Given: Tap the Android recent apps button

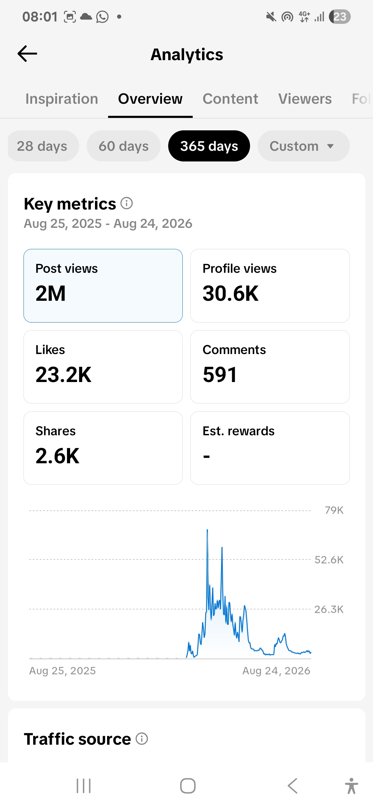Looking at the screenshot, I should click(84, 786).
